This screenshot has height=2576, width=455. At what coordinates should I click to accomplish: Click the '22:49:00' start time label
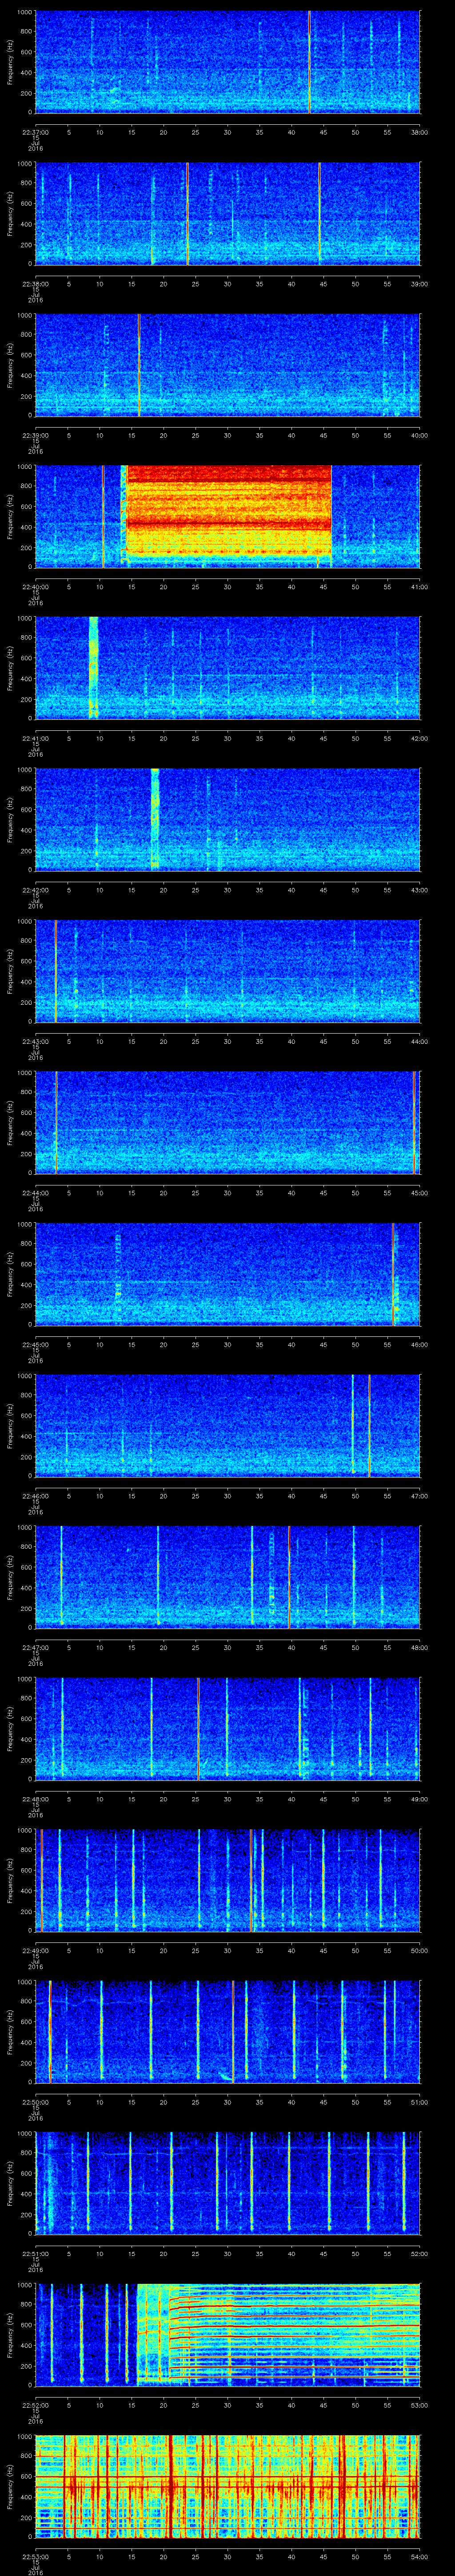(35, 1950)
